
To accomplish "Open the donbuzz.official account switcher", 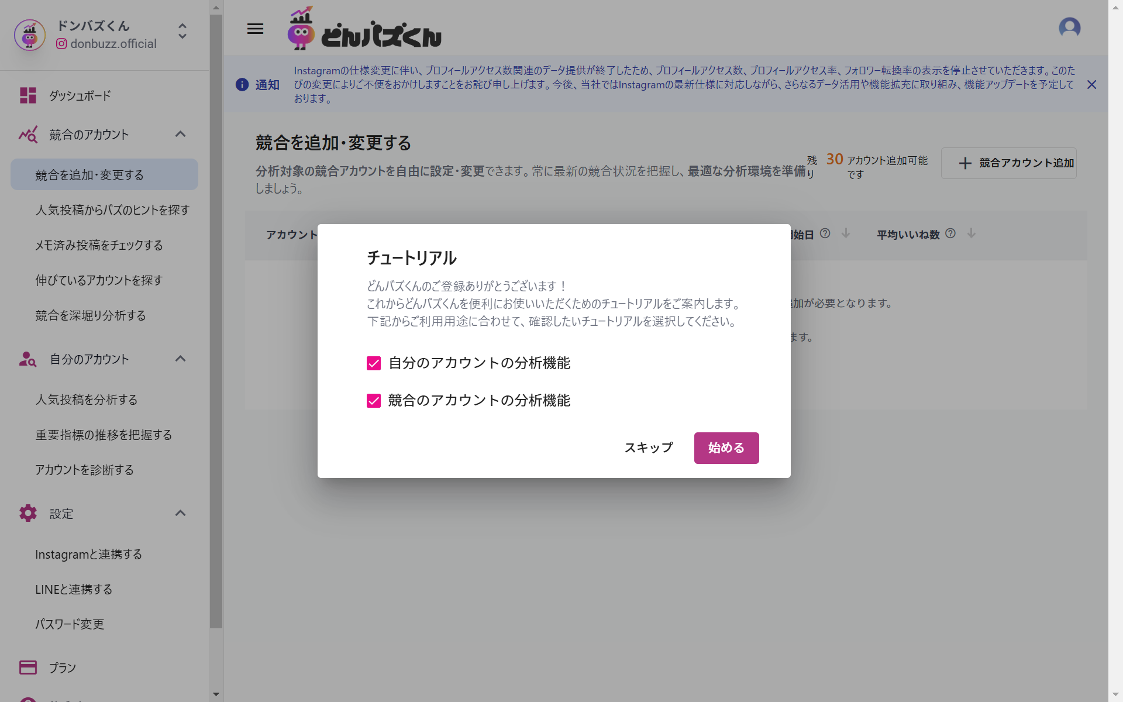I will pos(182,32).
